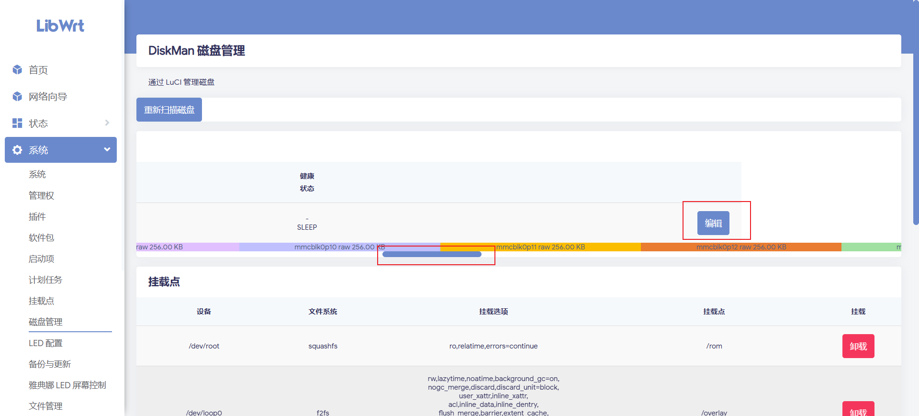
Task: Click the ro,relatime,errors=continue options cell
Action: pos(493,346)
